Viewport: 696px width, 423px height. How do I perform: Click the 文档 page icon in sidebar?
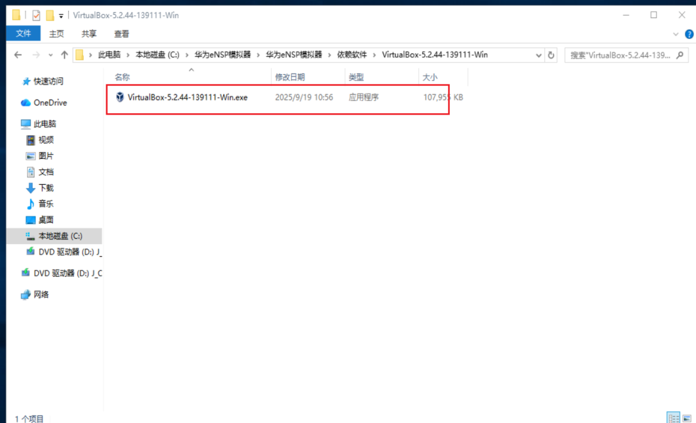(31, 172)
